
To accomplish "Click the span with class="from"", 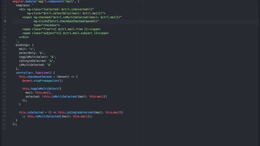I will point(61,29).
